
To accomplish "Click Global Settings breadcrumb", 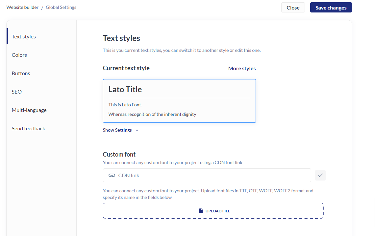I will (x=61, y=7).
